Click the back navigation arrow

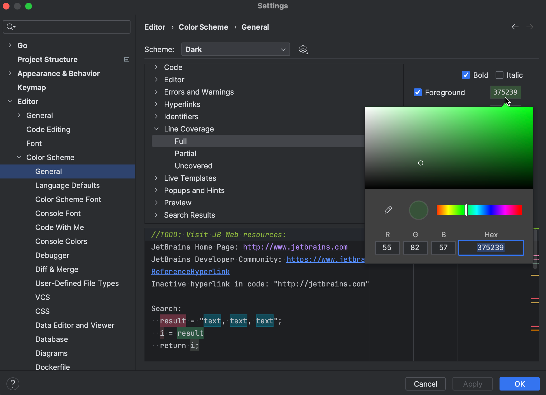(x=515, y=27)
